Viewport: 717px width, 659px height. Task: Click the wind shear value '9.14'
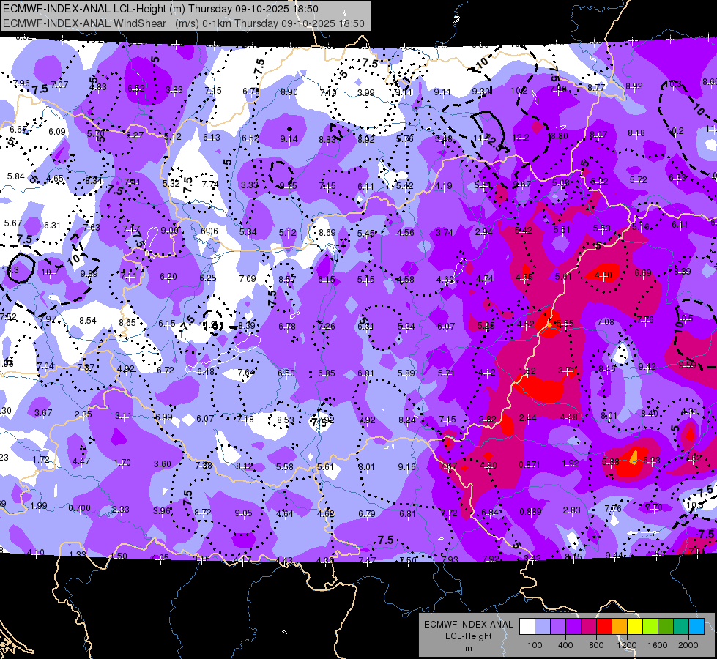coord(289,139)
